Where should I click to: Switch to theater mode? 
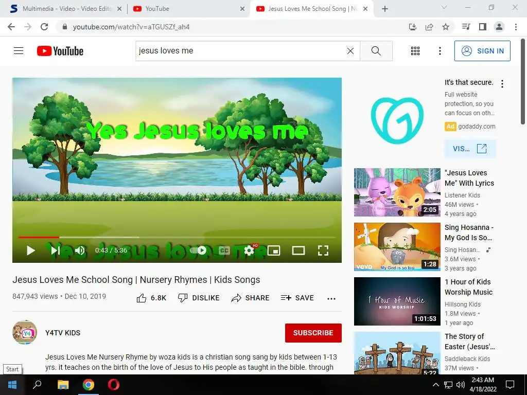(298, 250)
